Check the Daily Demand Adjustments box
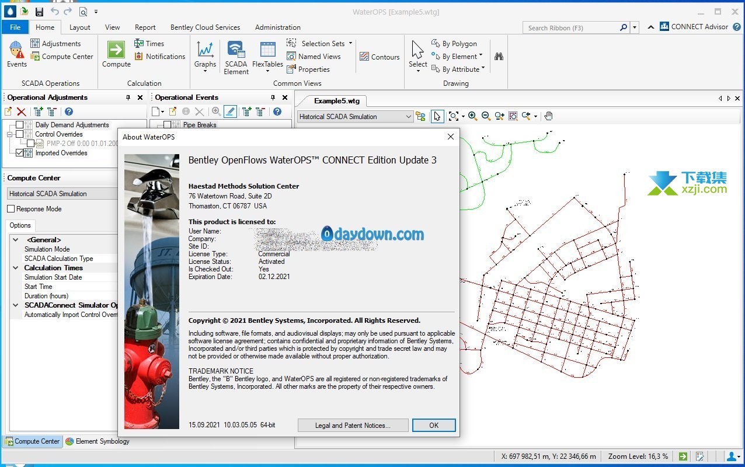The height and width of the screenshot is (467, 745). (20, 125)
